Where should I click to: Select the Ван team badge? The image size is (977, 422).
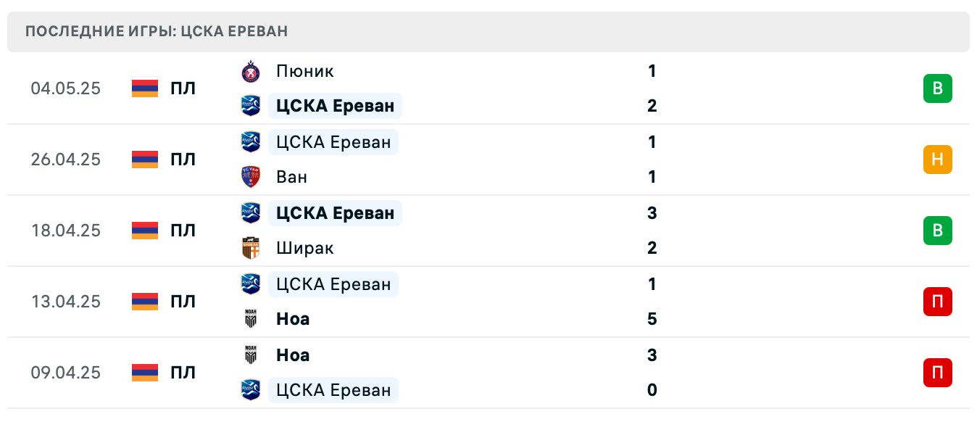tap(250, 176)
